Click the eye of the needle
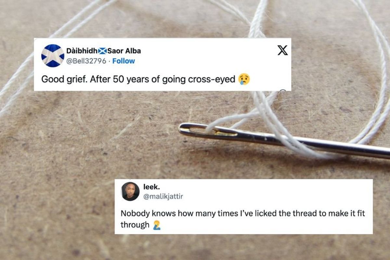Screen dimensions: 390x260 (x=208, y=131)
